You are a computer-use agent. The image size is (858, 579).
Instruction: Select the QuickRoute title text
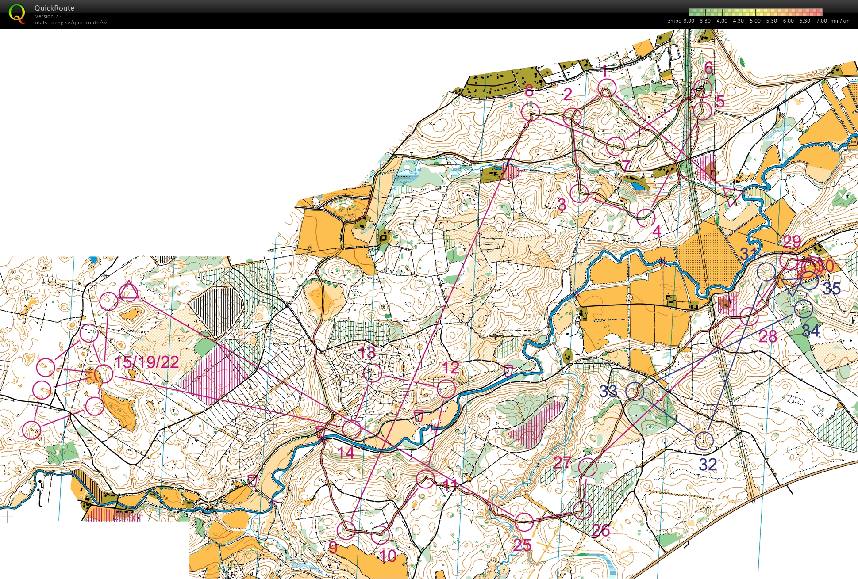tap(54, 8)
